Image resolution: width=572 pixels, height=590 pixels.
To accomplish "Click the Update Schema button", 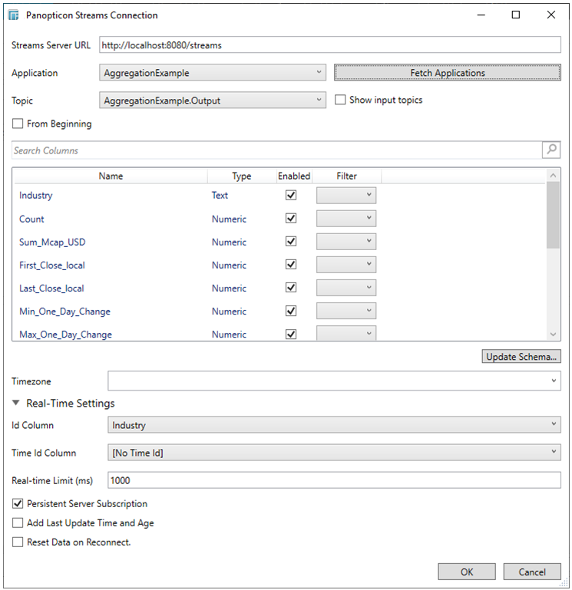I will coord(522,357).
